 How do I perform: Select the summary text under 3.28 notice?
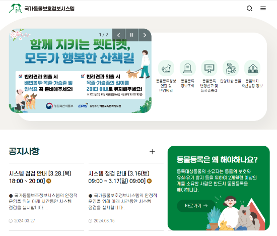[43, 202]
